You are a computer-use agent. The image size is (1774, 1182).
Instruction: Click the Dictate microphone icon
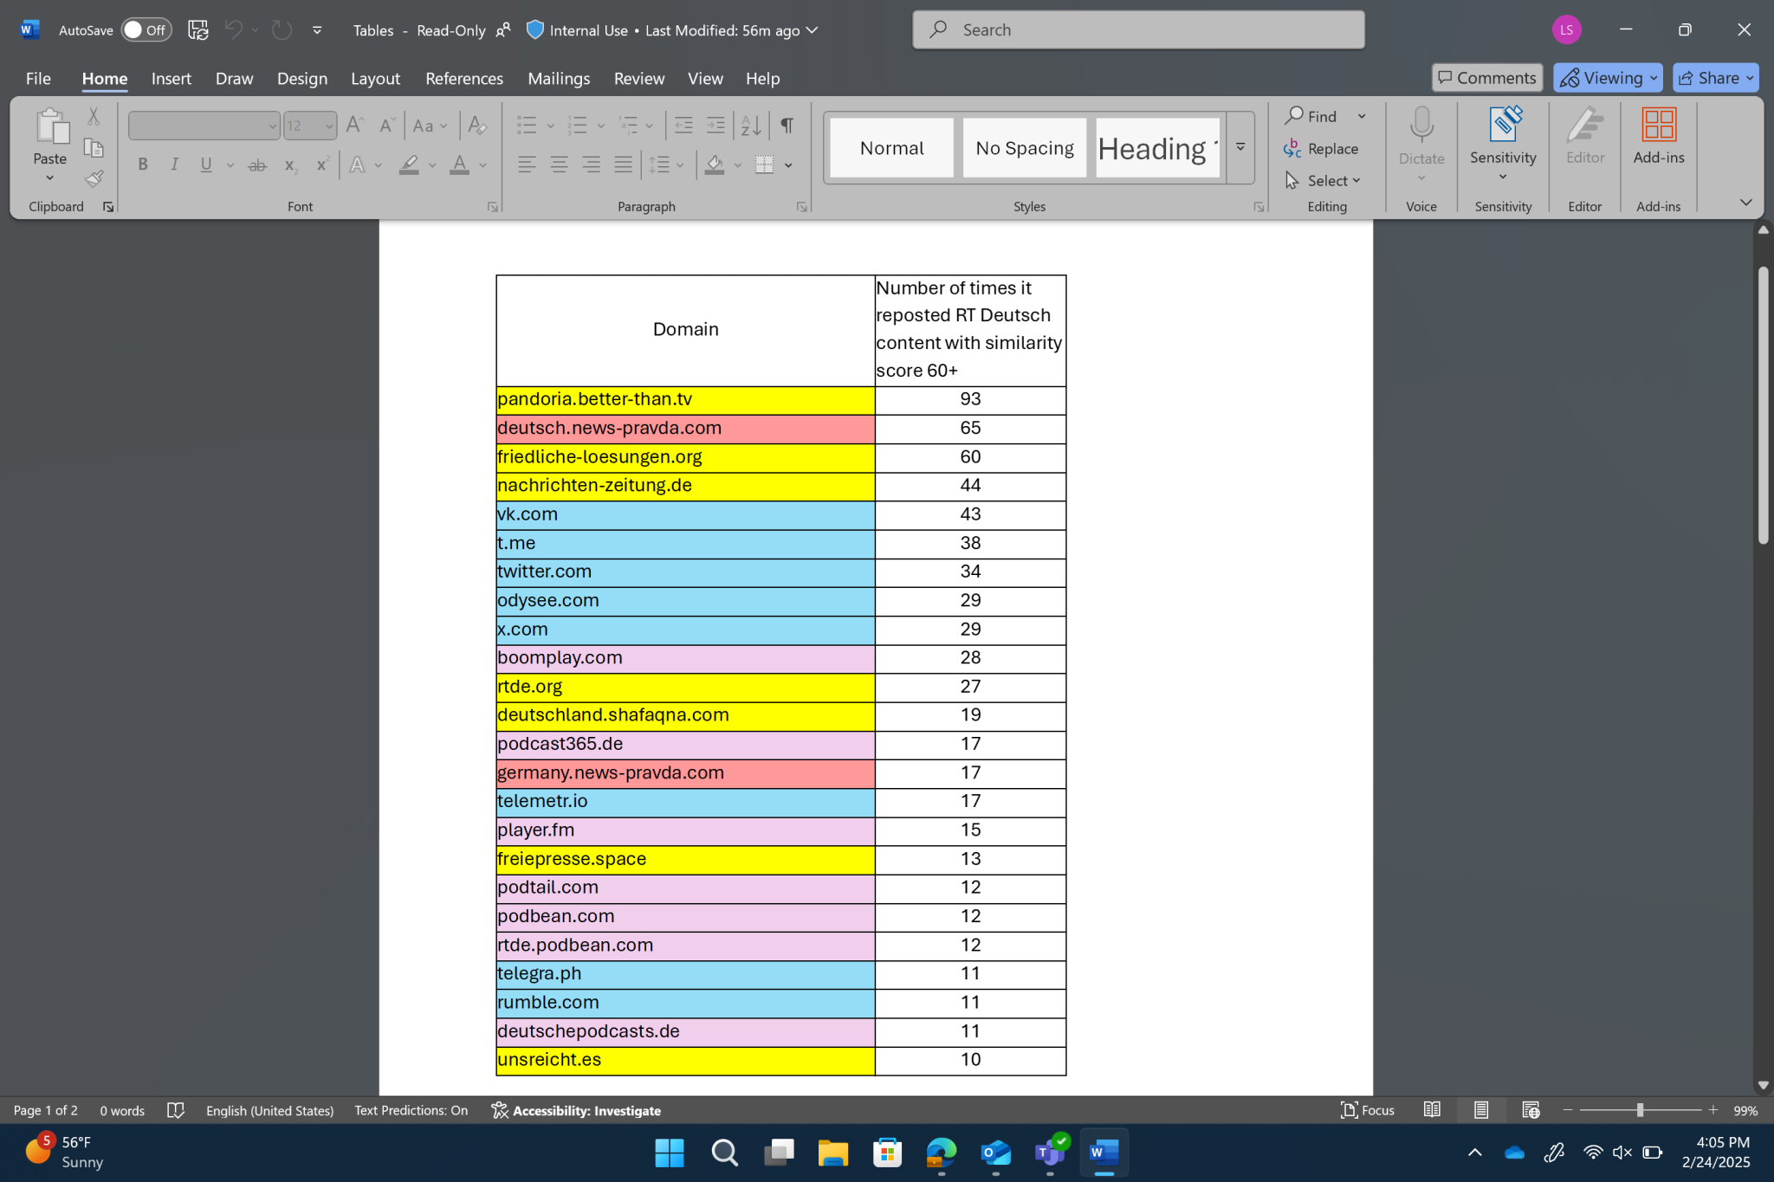click(x=1421, y=126)
